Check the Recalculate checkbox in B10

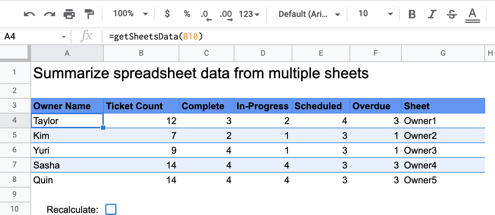pos(111,209)
